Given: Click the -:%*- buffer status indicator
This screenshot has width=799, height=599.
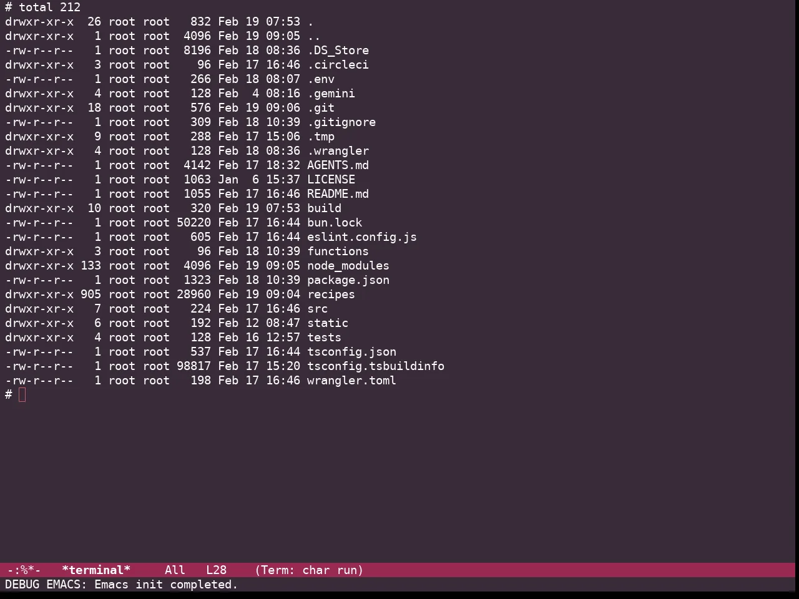Looking at the screenshot, I should pos(24,570).
